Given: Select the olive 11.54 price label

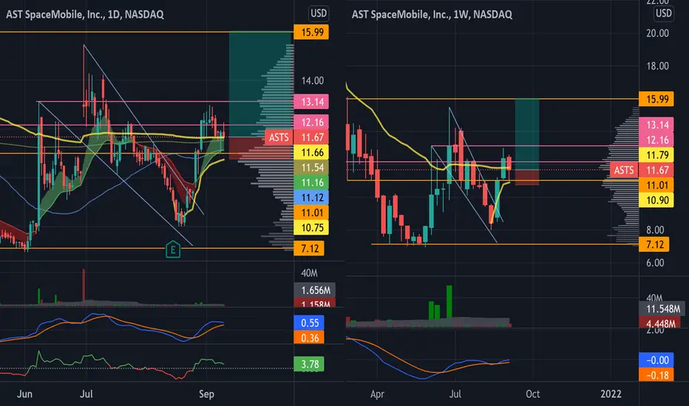Looking at the screenshot, I should point(311,168).
